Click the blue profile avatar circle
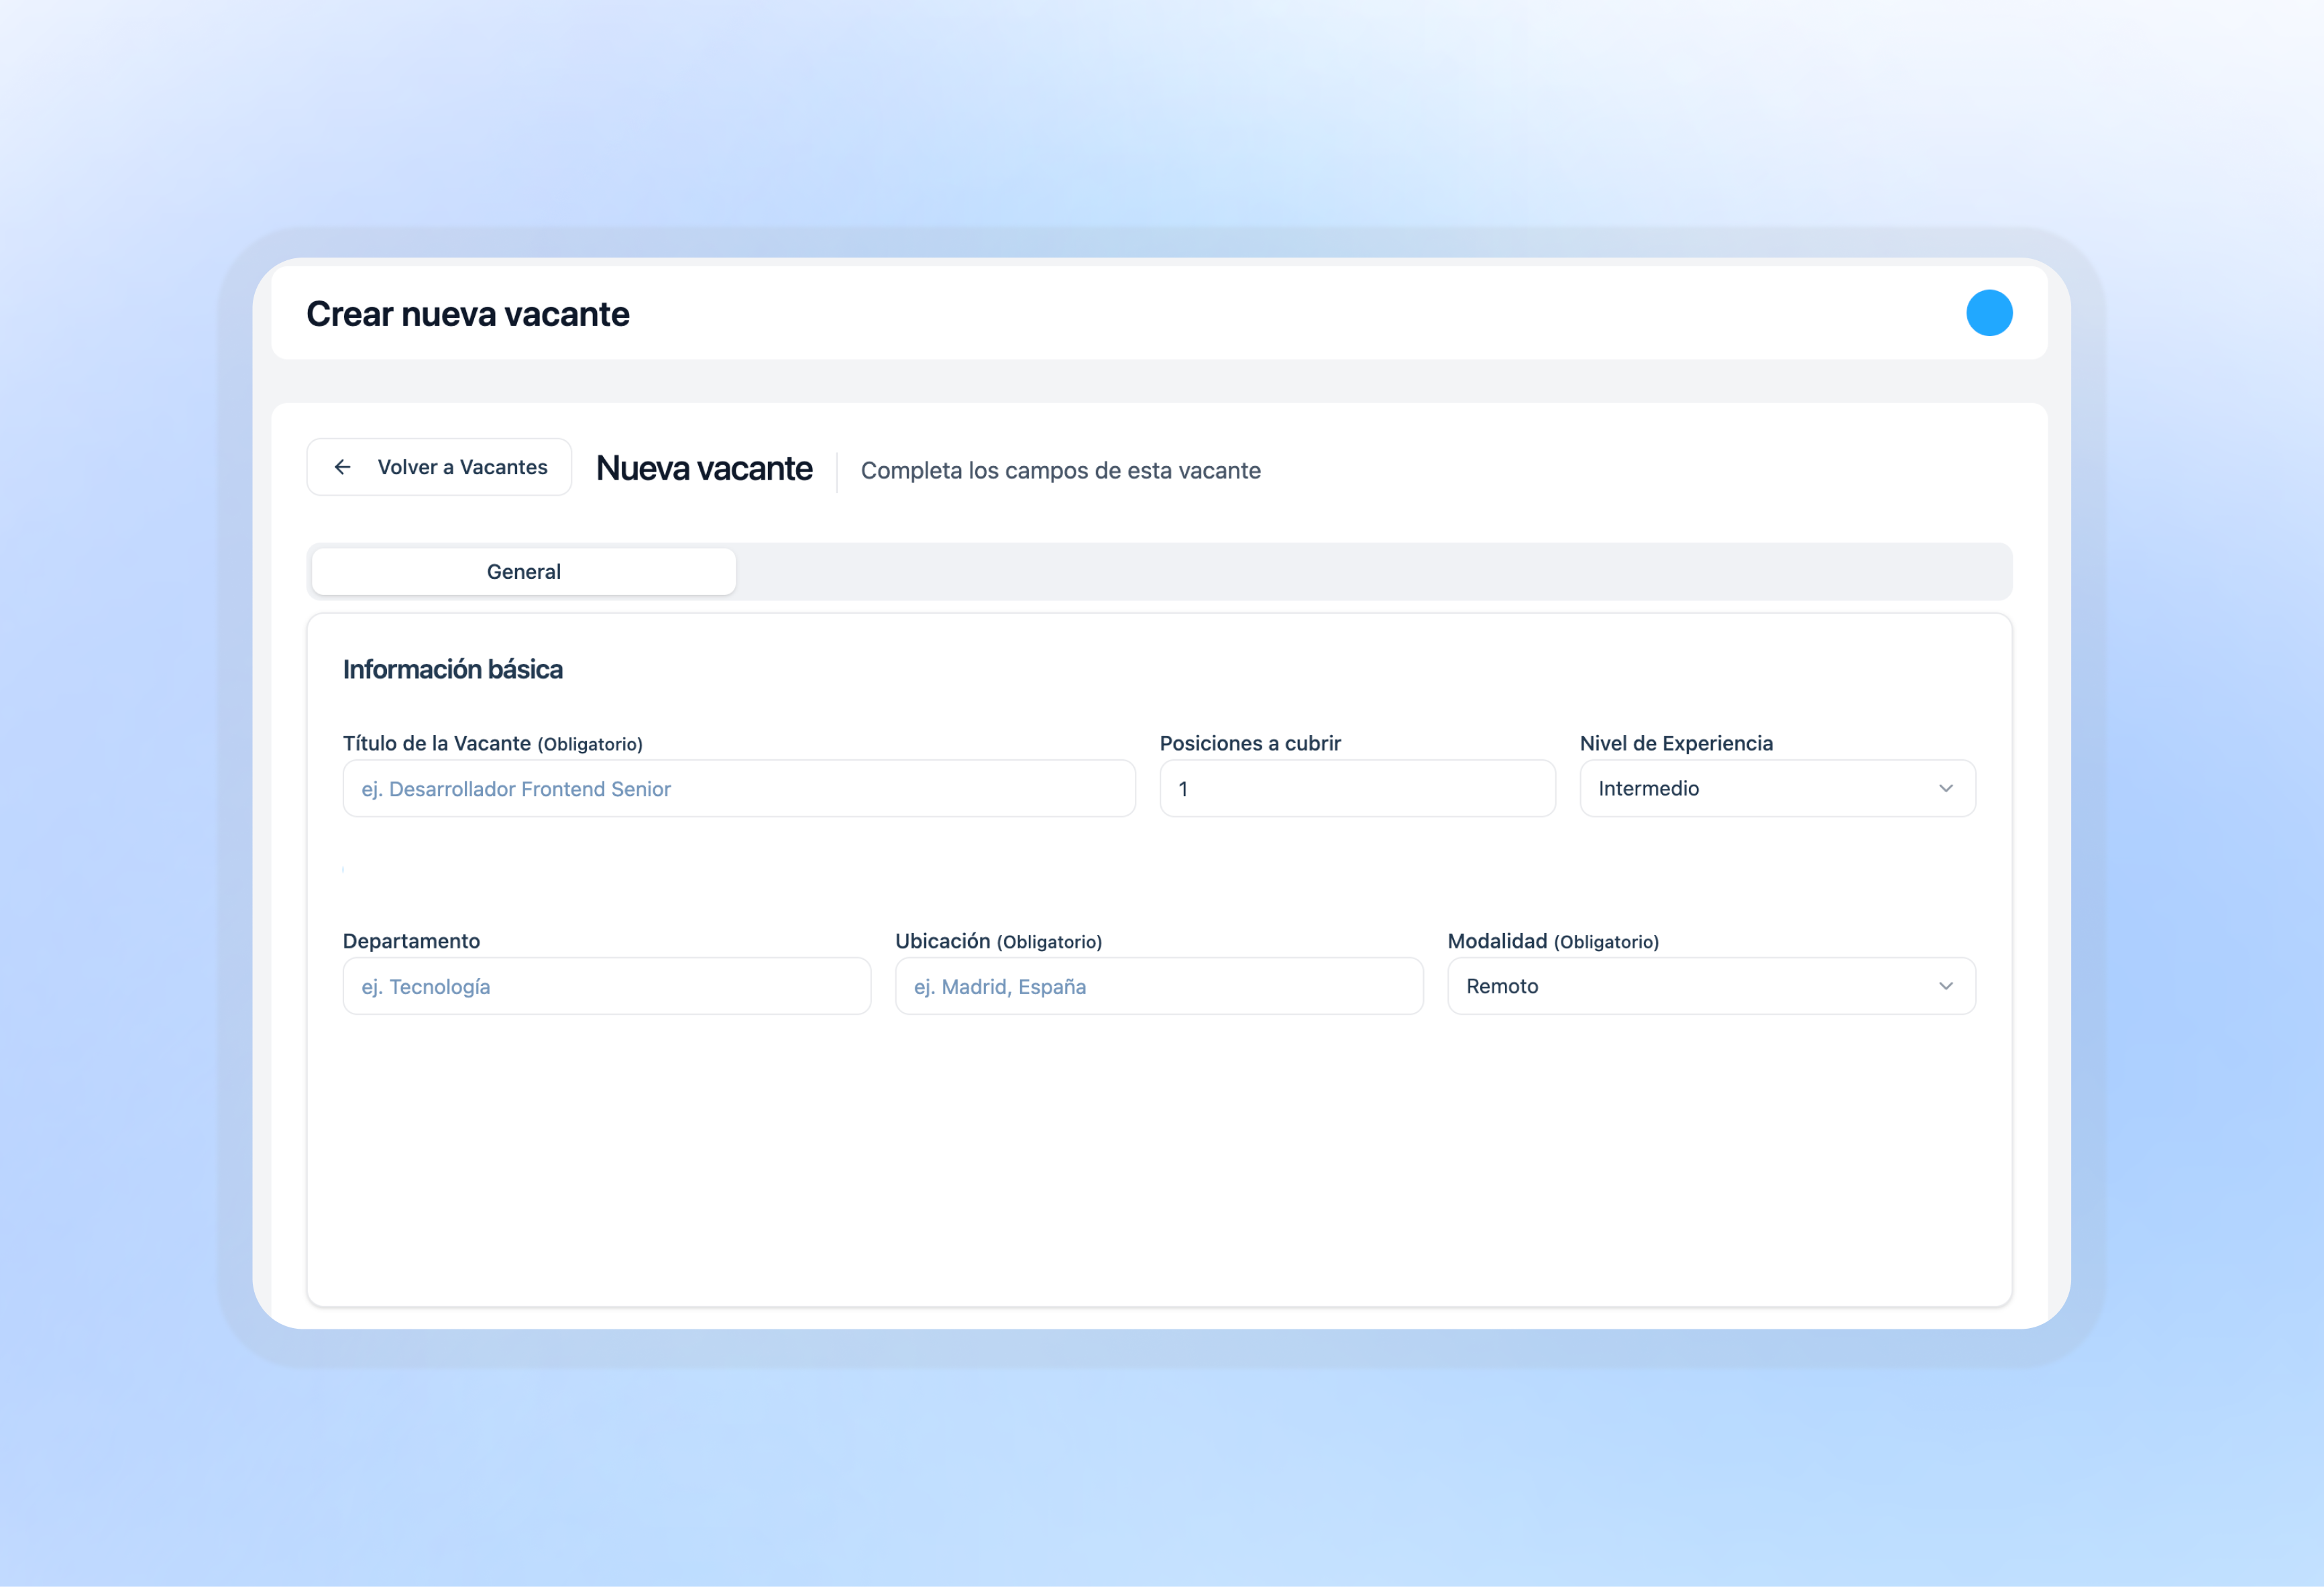2324x1587 pixels. click(1988, 313)
